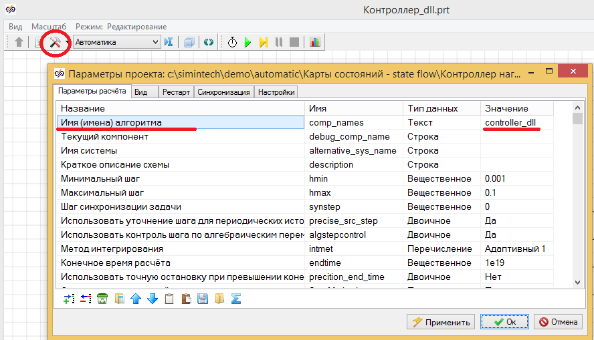This screenshot has height=340, width=594.
Task: Select the Имя системы row
Action: [181, 150]
